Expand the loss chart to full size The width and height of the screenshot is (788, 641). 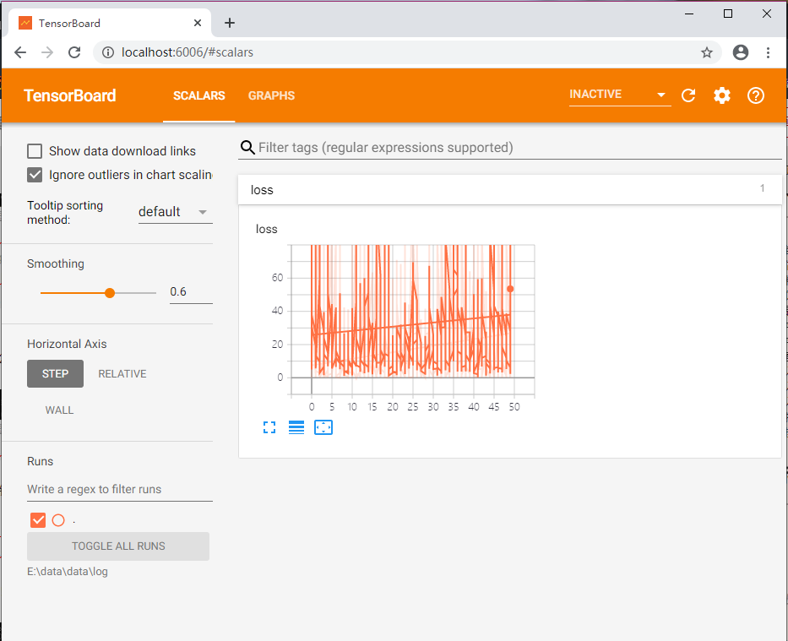coord(269,427)
